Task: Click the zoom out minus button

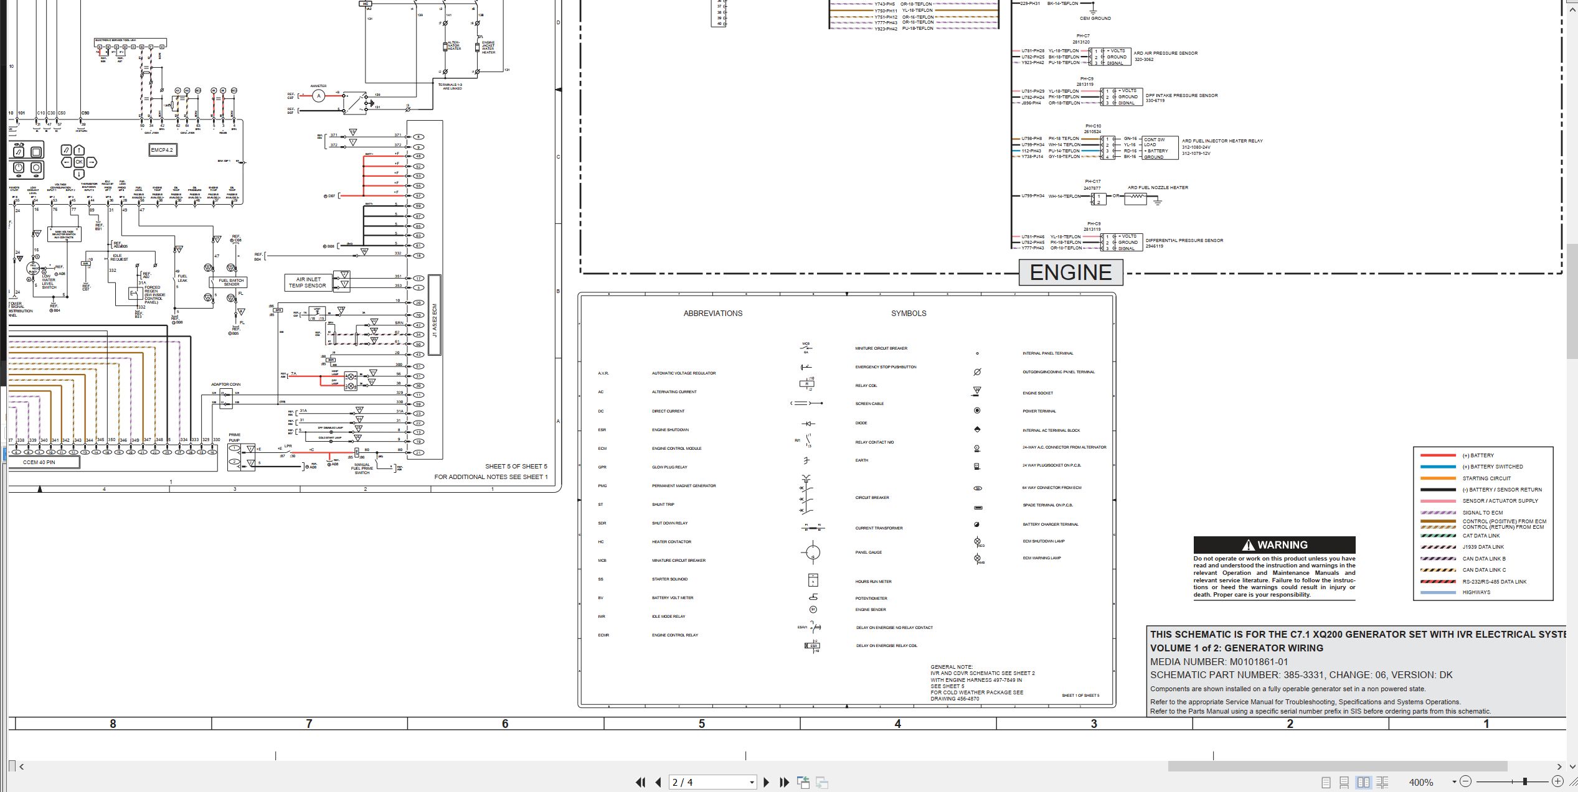Action: 1465,781
